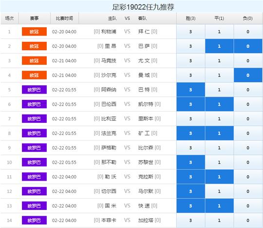Click match time 02-21 04:00 in row 3
This screenshot has height=228, width=263.
[64, 61]
